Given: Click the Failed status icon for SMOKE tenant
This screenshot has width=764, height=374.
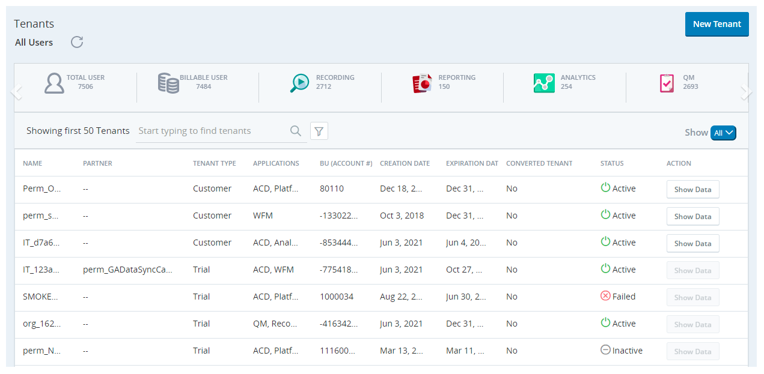Looking at the screenshot, I should pos(605,296).
